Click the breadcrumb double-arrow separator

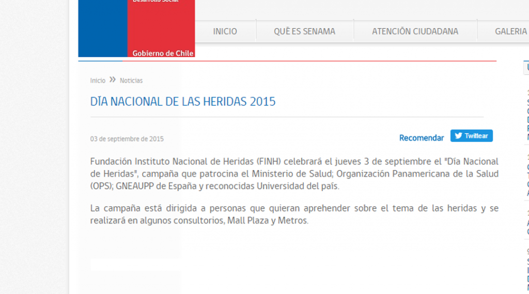[113, 80]
